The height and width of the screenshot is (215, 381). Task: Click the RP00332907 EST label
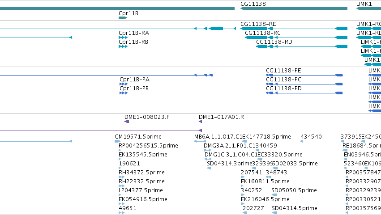click(x=363, y=182)
